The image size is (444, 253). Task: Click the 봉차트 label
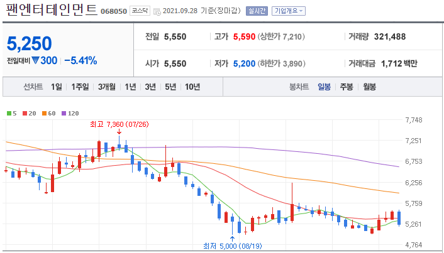299,87
